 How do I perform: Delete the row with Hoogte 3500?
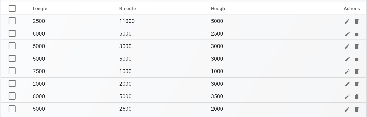coord(357,97)
